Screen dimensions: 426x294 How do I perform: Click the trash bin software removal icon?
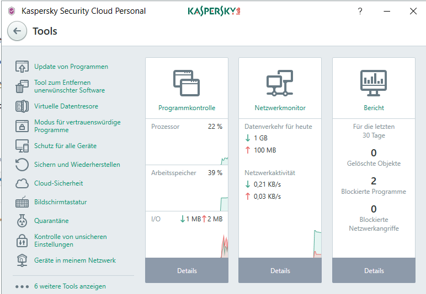pos(22,86)
